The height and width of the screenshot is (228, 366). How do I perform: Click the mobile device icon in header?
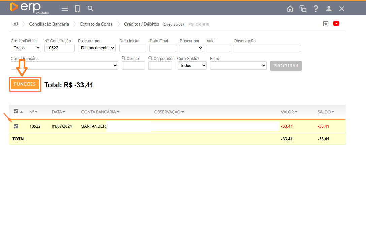pos(77,9)
